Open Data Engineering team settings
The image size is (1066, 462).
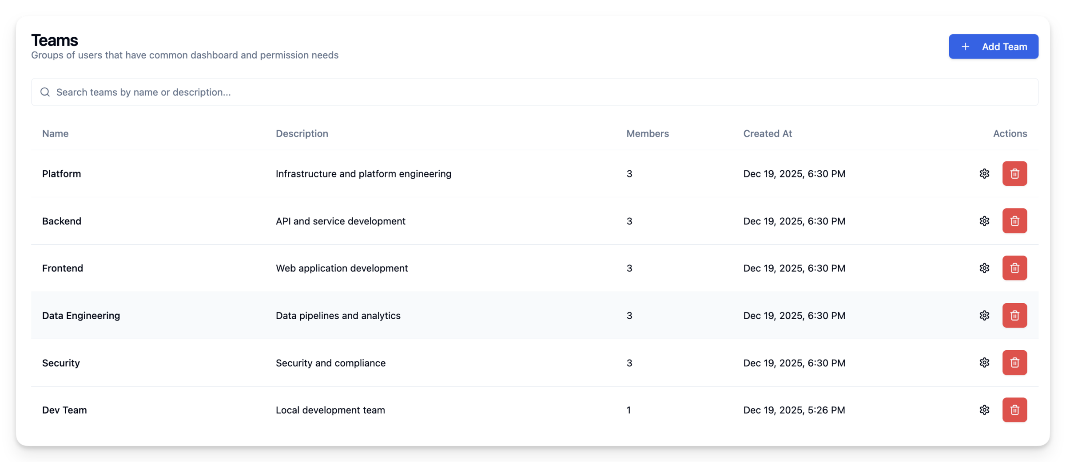[984, 315]
